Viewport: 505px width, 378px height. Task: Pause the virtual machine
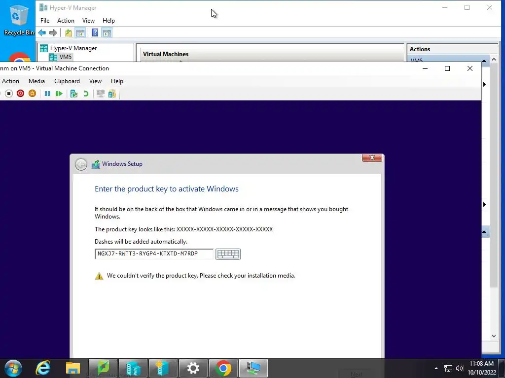(x=47, y=94)
